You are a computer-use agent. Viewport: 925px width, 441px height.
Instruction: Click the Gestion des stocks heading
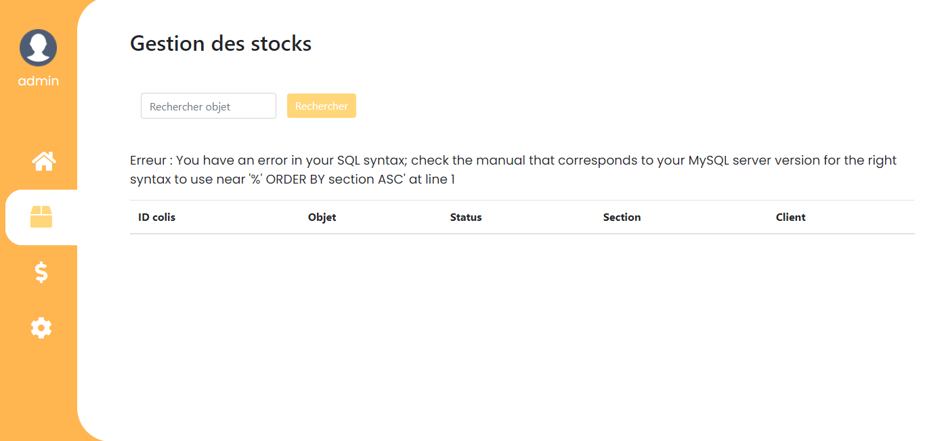(221, 43)
